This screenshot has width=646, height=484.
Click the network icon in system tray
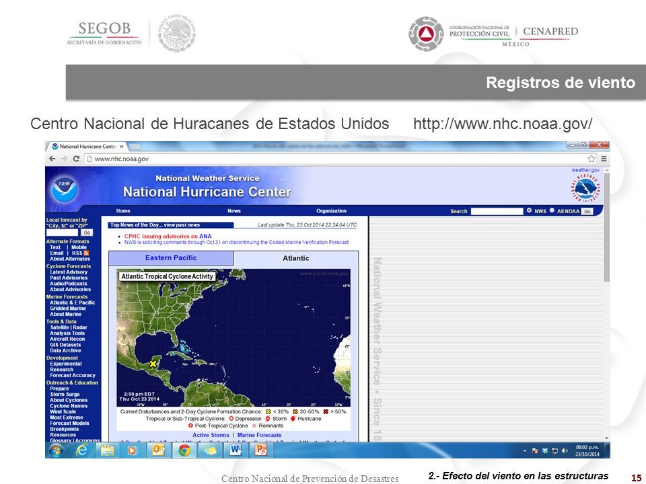554,450
